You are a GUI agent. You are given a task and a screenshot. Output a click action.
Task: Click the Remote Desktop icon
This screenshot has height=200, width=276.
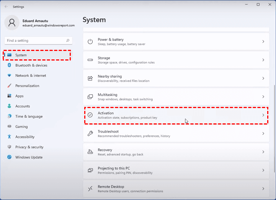90,189
